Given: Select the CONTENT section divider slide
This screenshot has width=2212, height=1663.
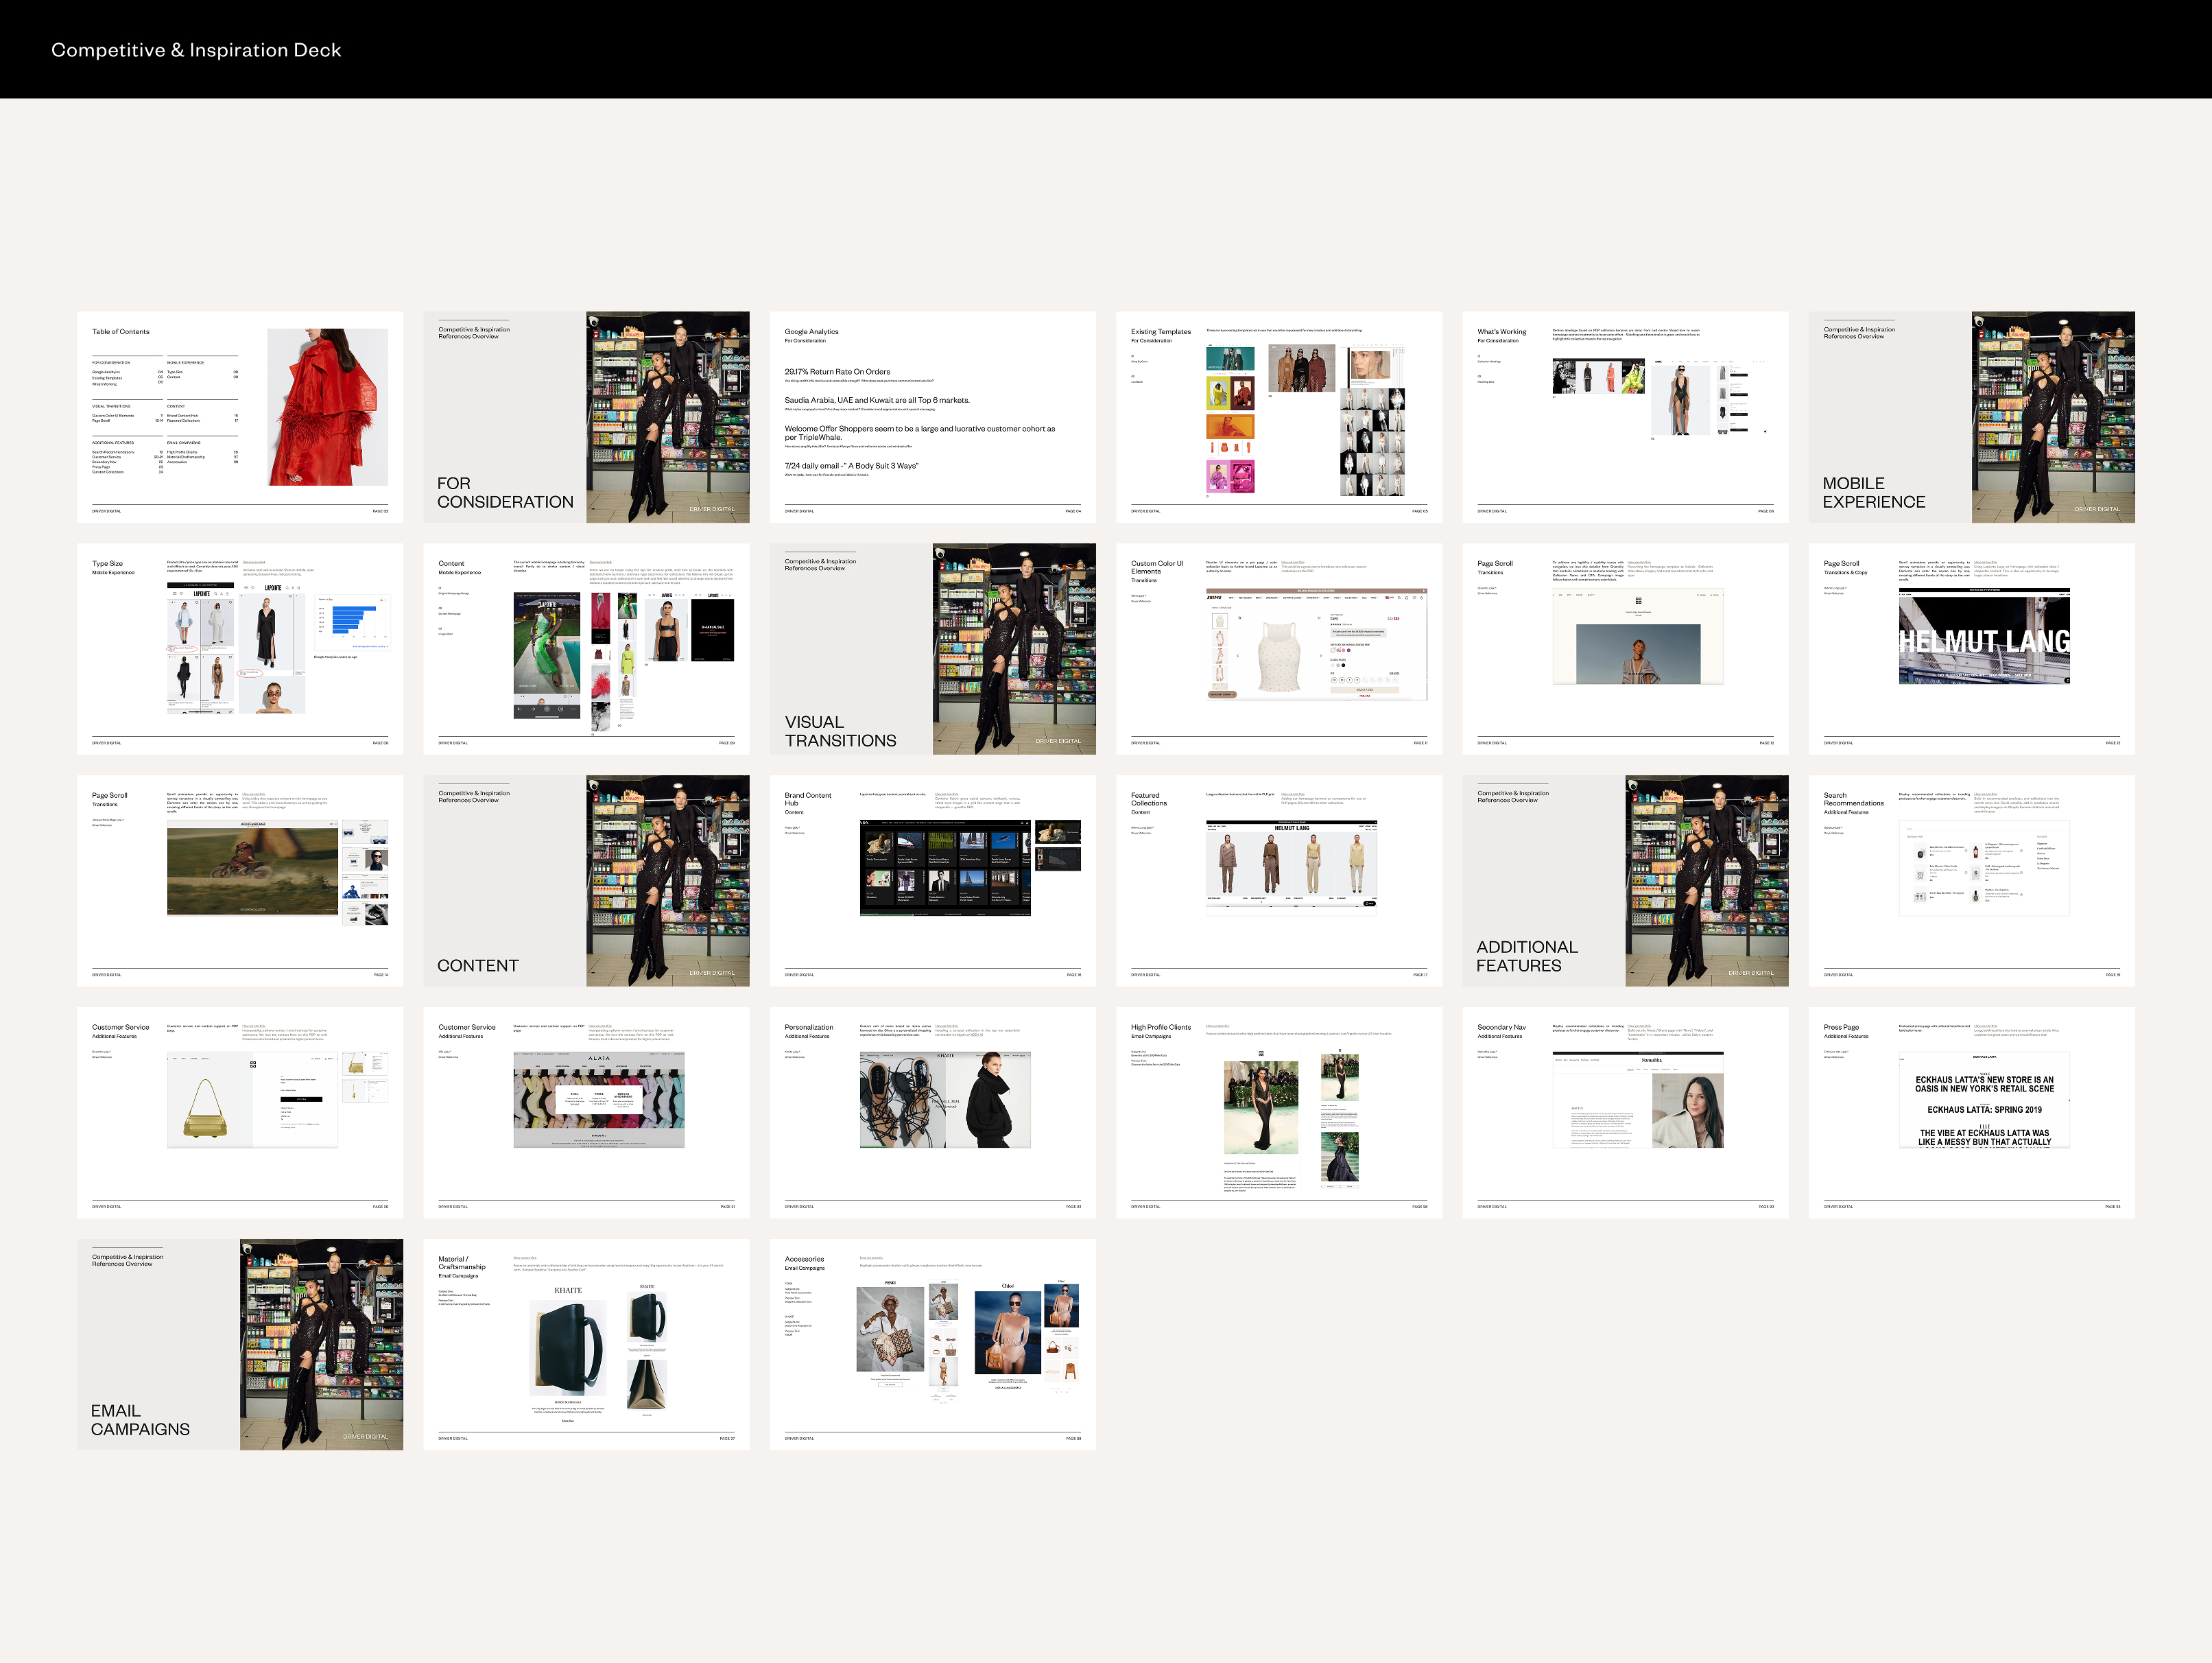Looking at the screenshot, I should [586, 881].
